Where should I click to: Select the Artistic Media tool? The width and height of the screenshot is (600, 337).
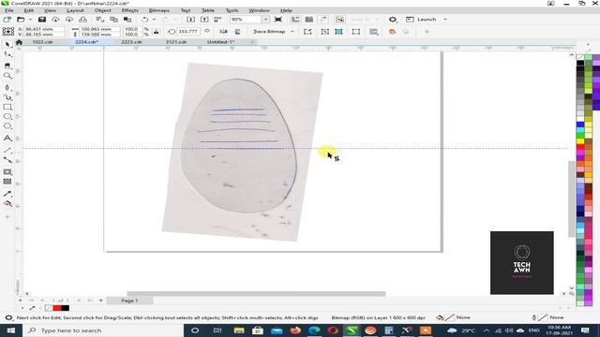(x=7, y=97)
